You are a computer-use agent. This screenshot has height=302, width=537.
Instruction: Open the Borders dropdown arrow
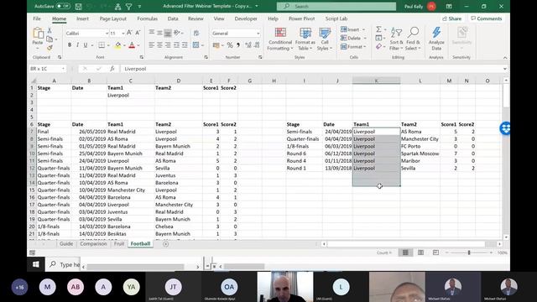[108, 45]
